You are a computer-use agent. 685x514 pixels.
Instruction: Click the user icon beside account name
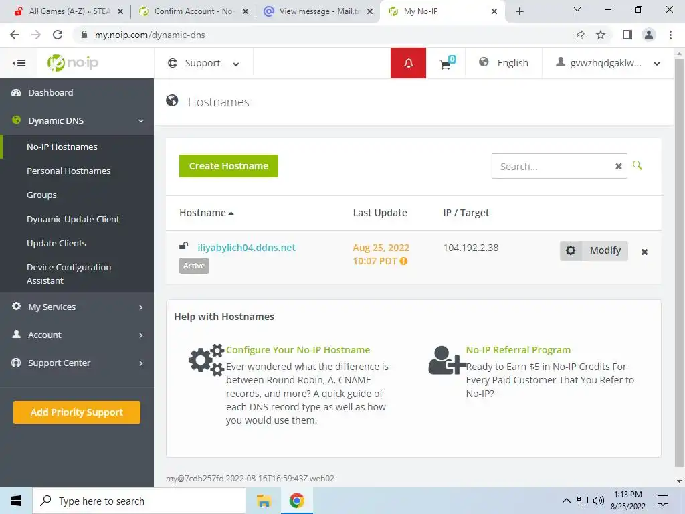click(x=560, y=62)
